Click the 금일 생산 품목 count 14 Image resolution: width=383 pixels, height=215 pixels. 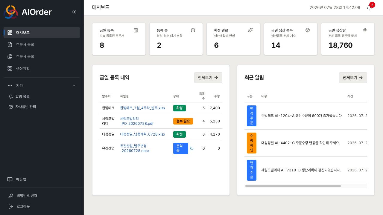[276, 45]
